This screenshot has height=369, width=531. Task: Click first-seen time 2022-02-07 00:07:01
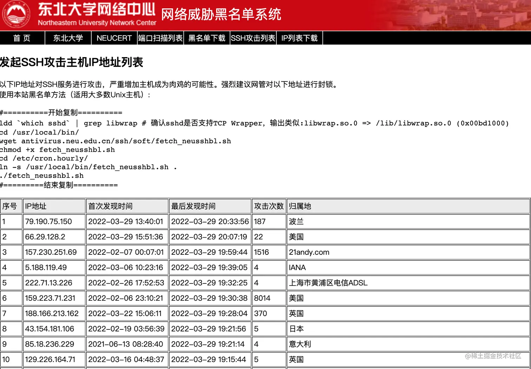click(x=126, y=252)
